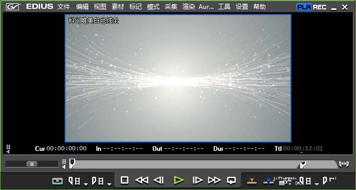Click the In timecode field
This screenshot has width=356, height=190.
123,149
